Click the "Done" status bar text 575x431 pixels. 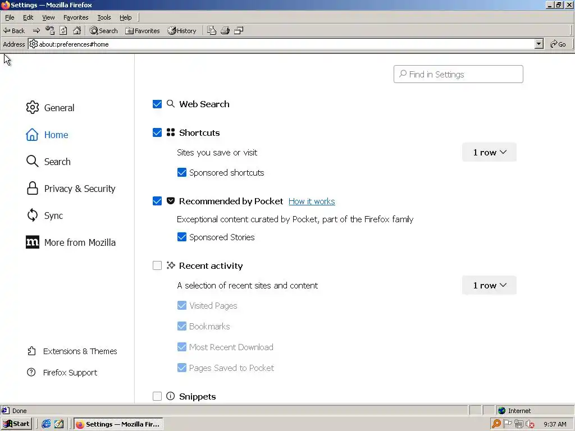20,410
